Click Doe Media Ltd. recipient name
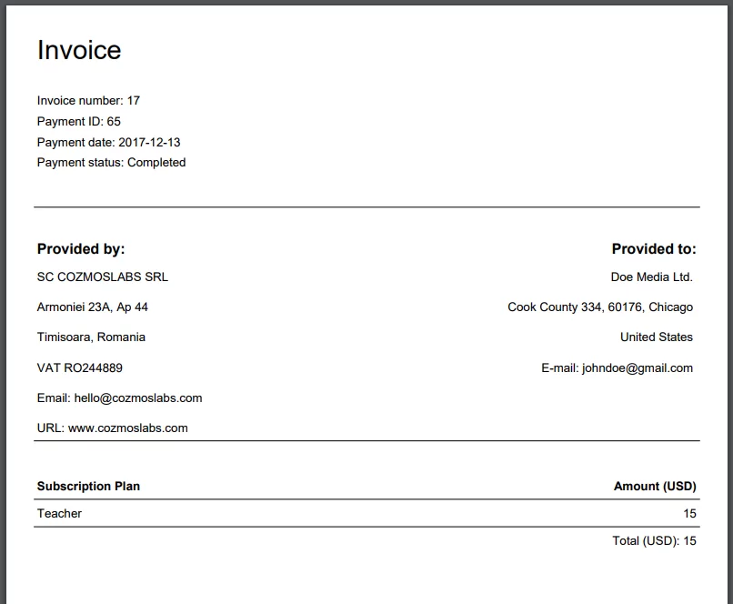Viewport: 733px width, 604px height. tap(652, 277)
